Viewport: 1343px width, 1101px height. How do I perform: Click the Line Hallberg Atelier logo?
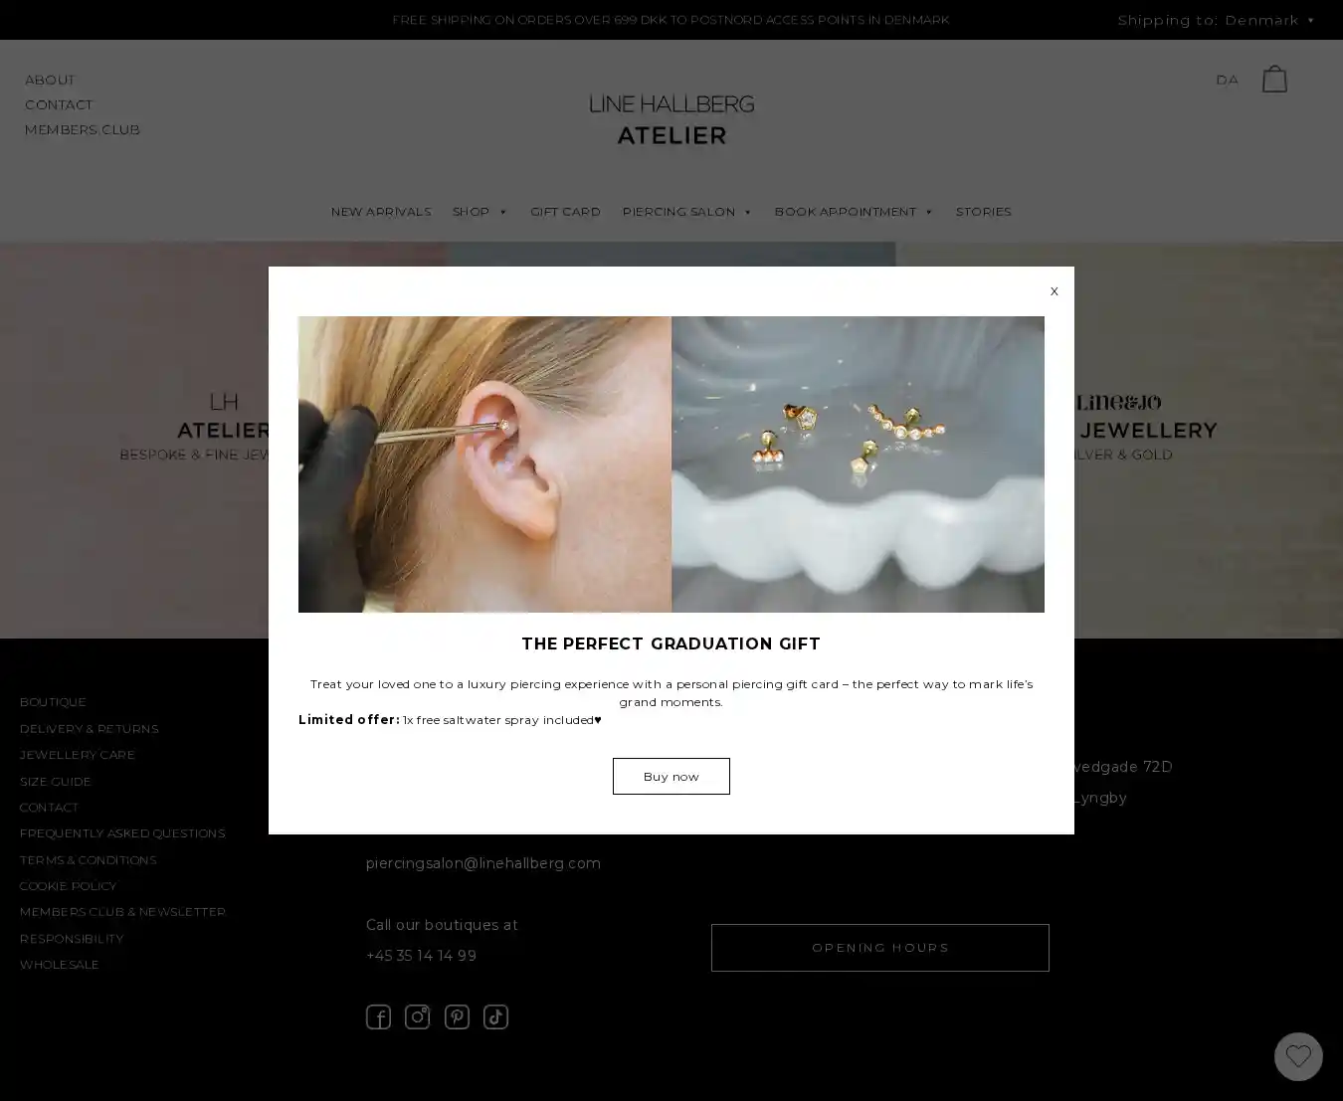pos(671,119)
